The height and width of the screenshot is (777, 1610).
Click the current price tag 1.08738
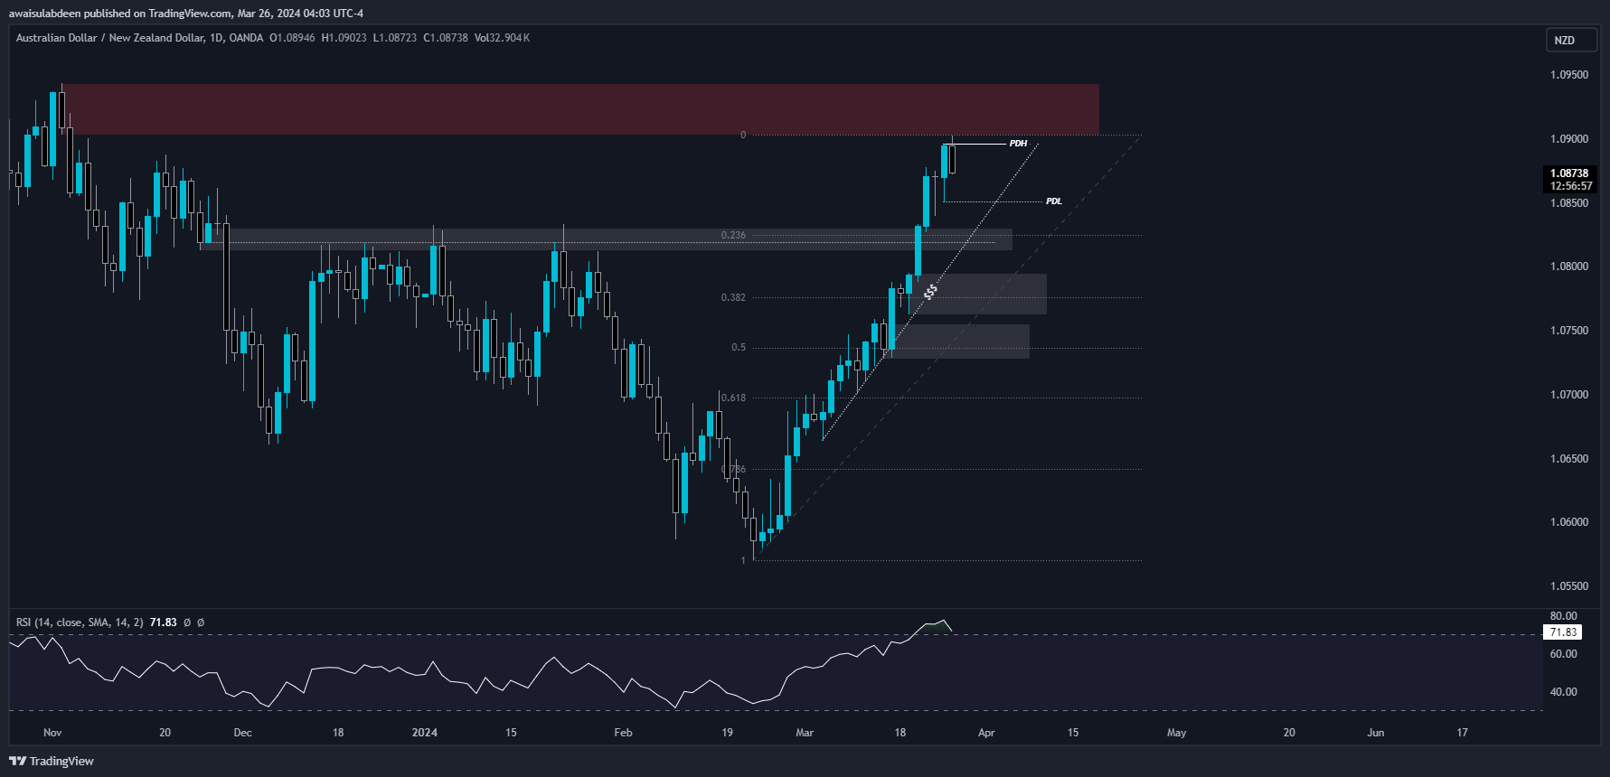pyautogui.click(x=1569, y=173)
